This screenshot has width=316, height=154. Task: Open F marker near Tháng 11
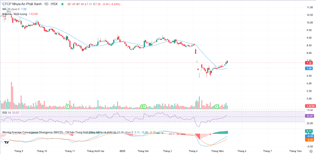coord(68,106)
